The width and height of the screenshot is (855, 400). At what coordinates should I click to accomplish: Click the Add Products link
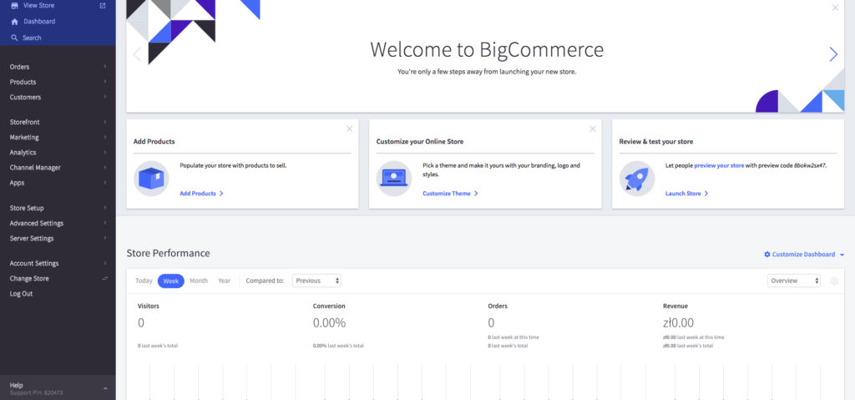pos(201,193)
